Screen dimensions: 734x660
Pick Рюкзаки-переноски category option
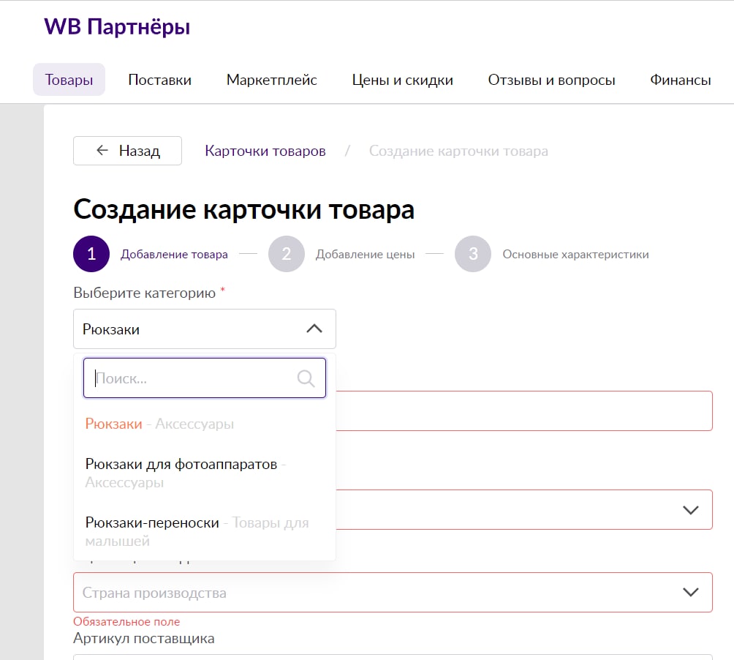coord(152,523)
